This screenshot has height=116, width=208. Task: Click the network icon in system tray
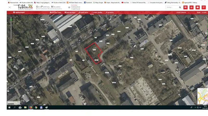point(198,107)
